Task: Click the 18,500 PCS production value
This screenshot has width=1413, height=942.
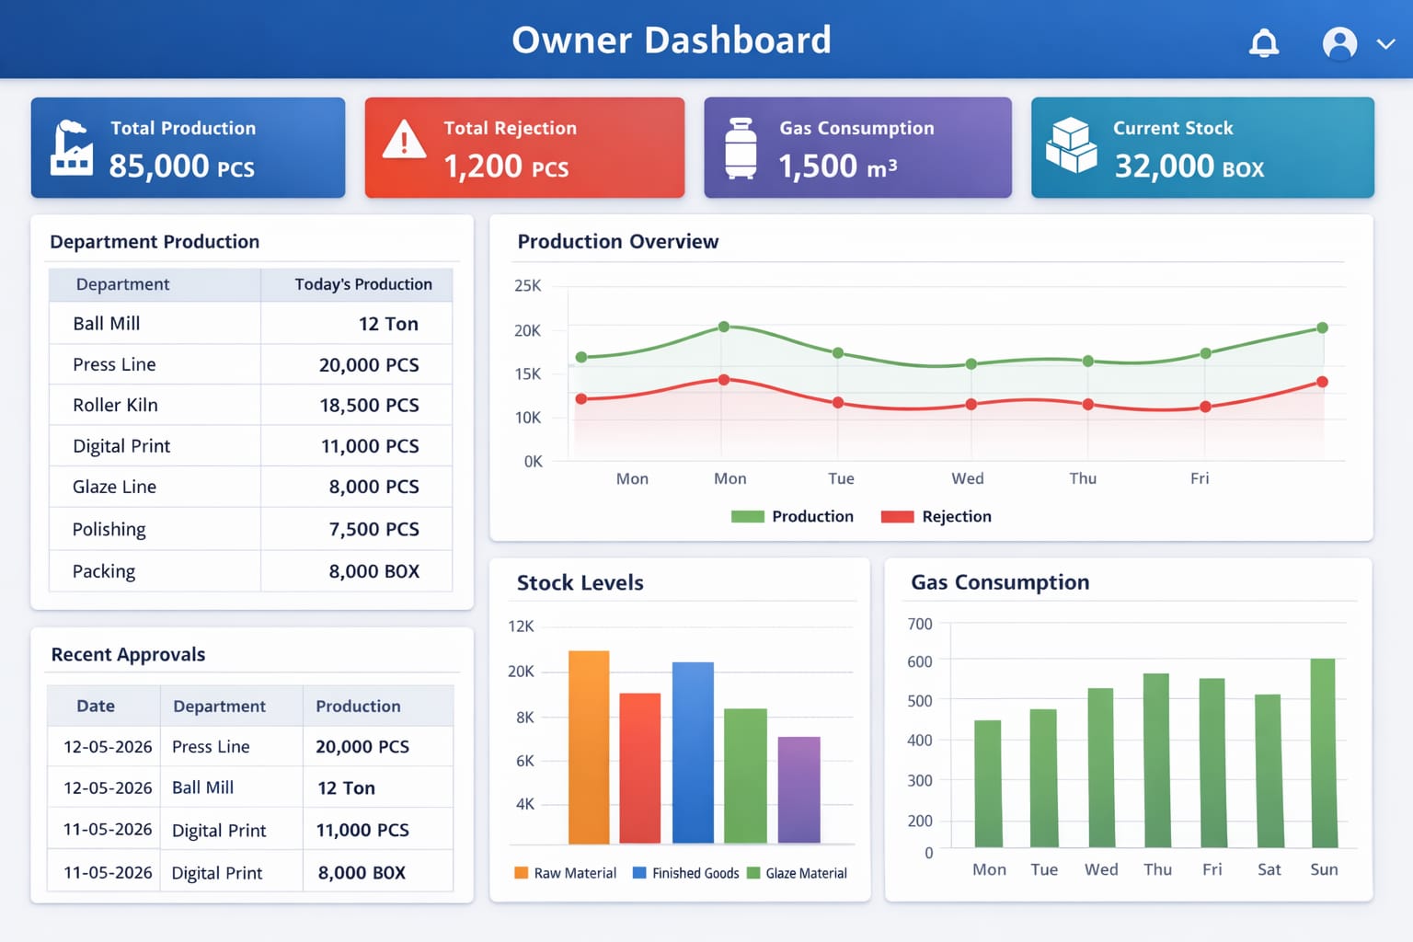Action: (369, 406)
